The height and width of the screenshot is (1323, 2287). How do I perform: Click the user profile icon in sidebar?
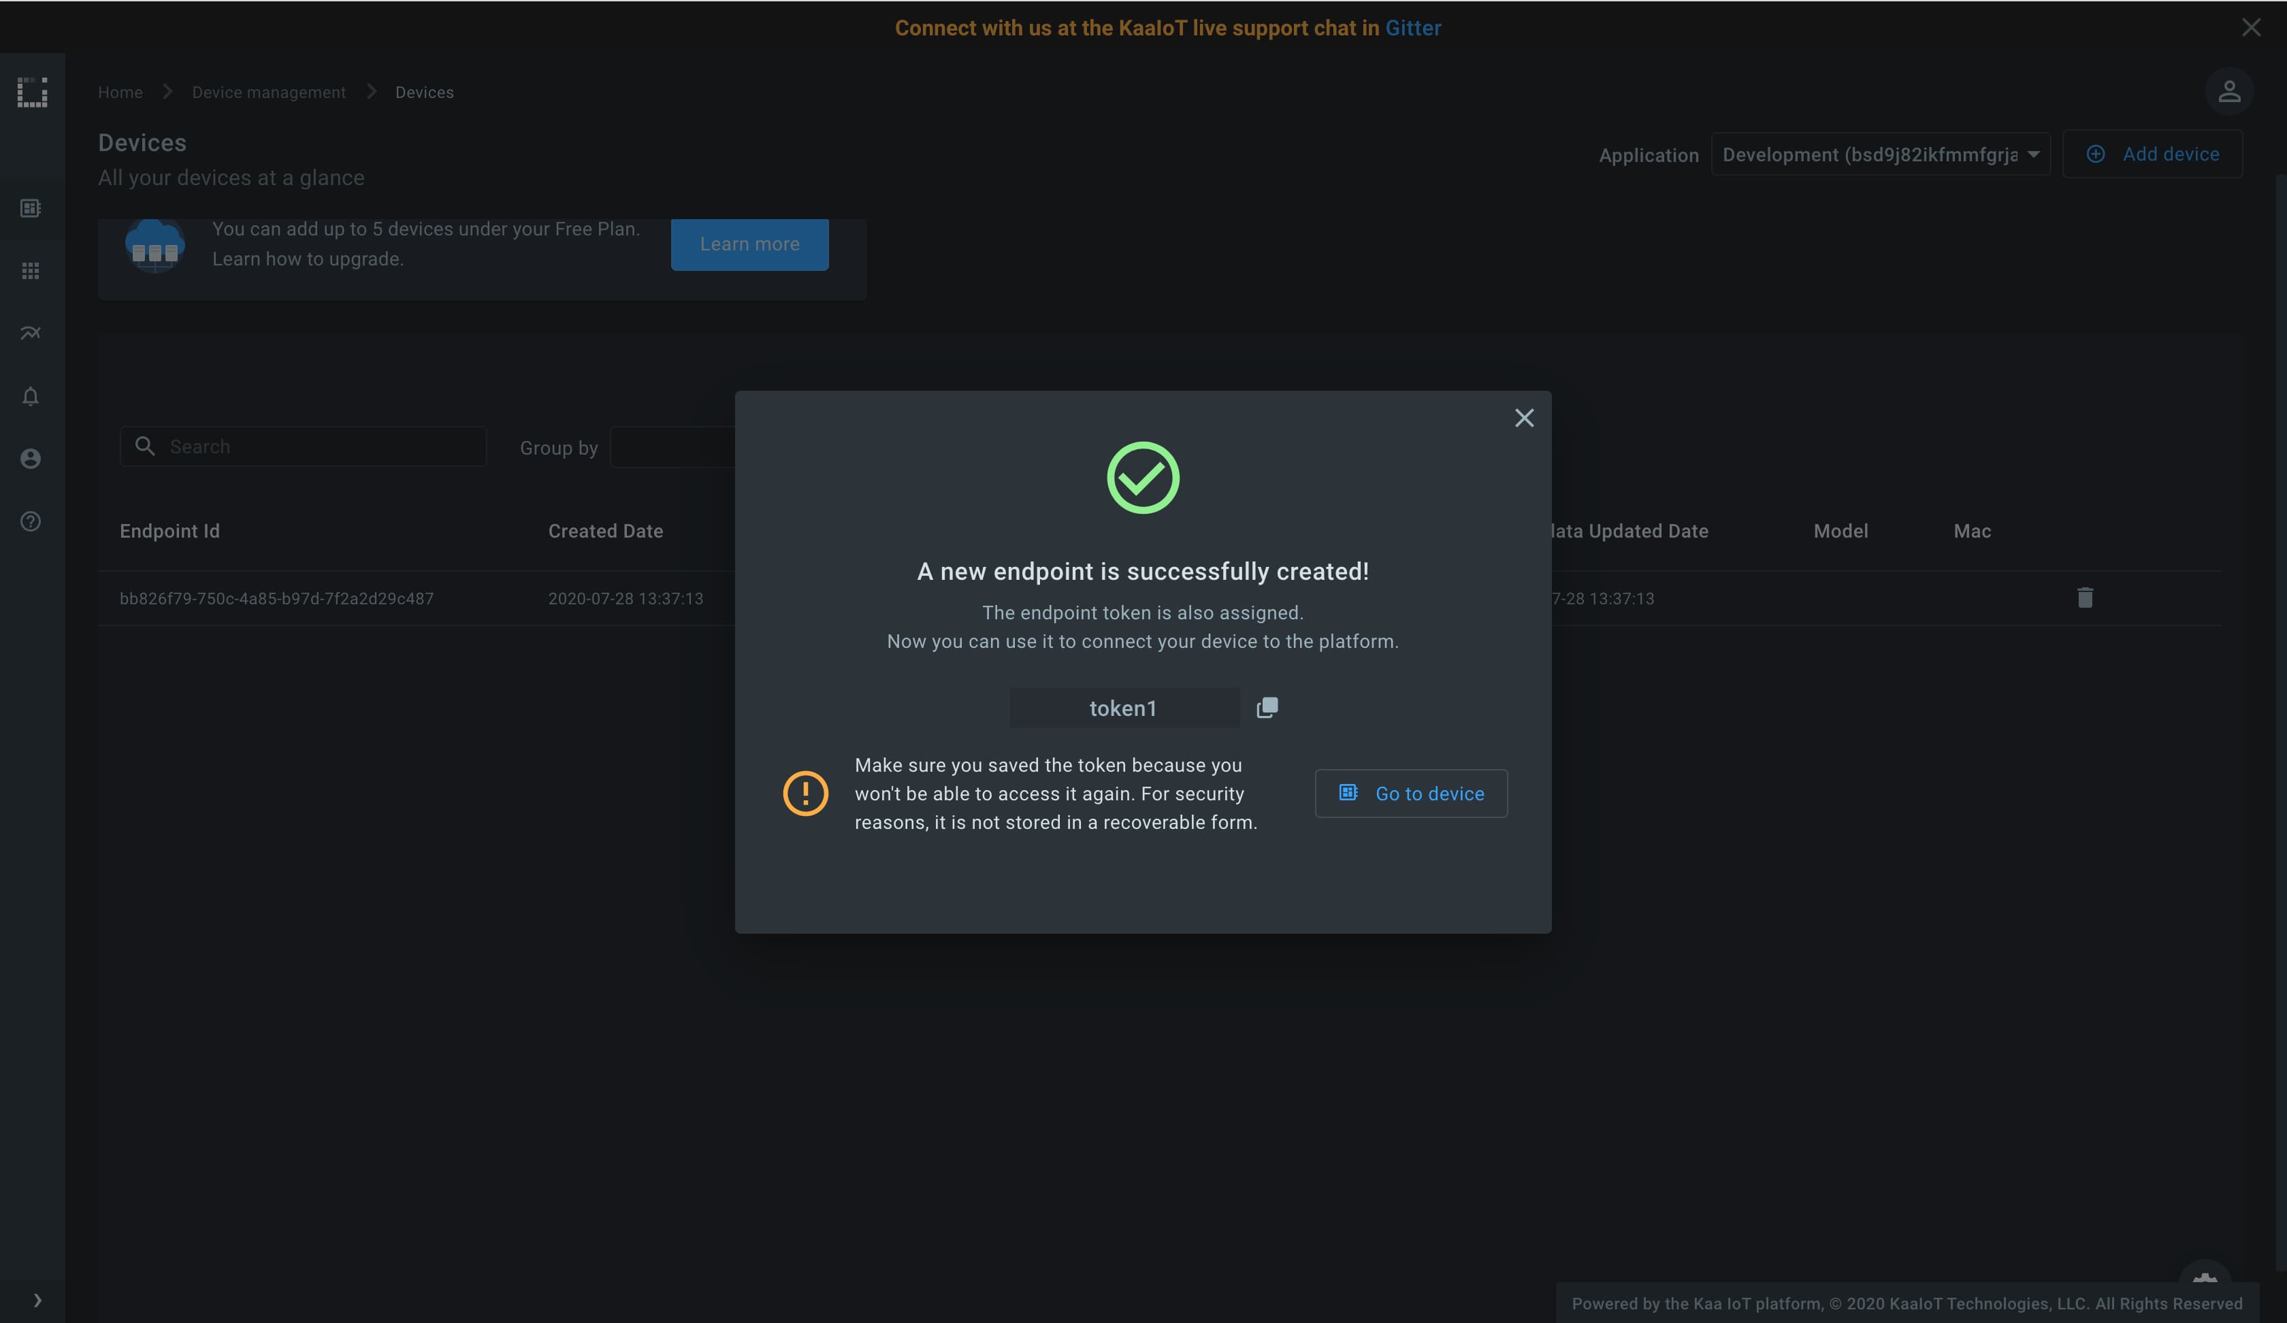coord(31,458)
